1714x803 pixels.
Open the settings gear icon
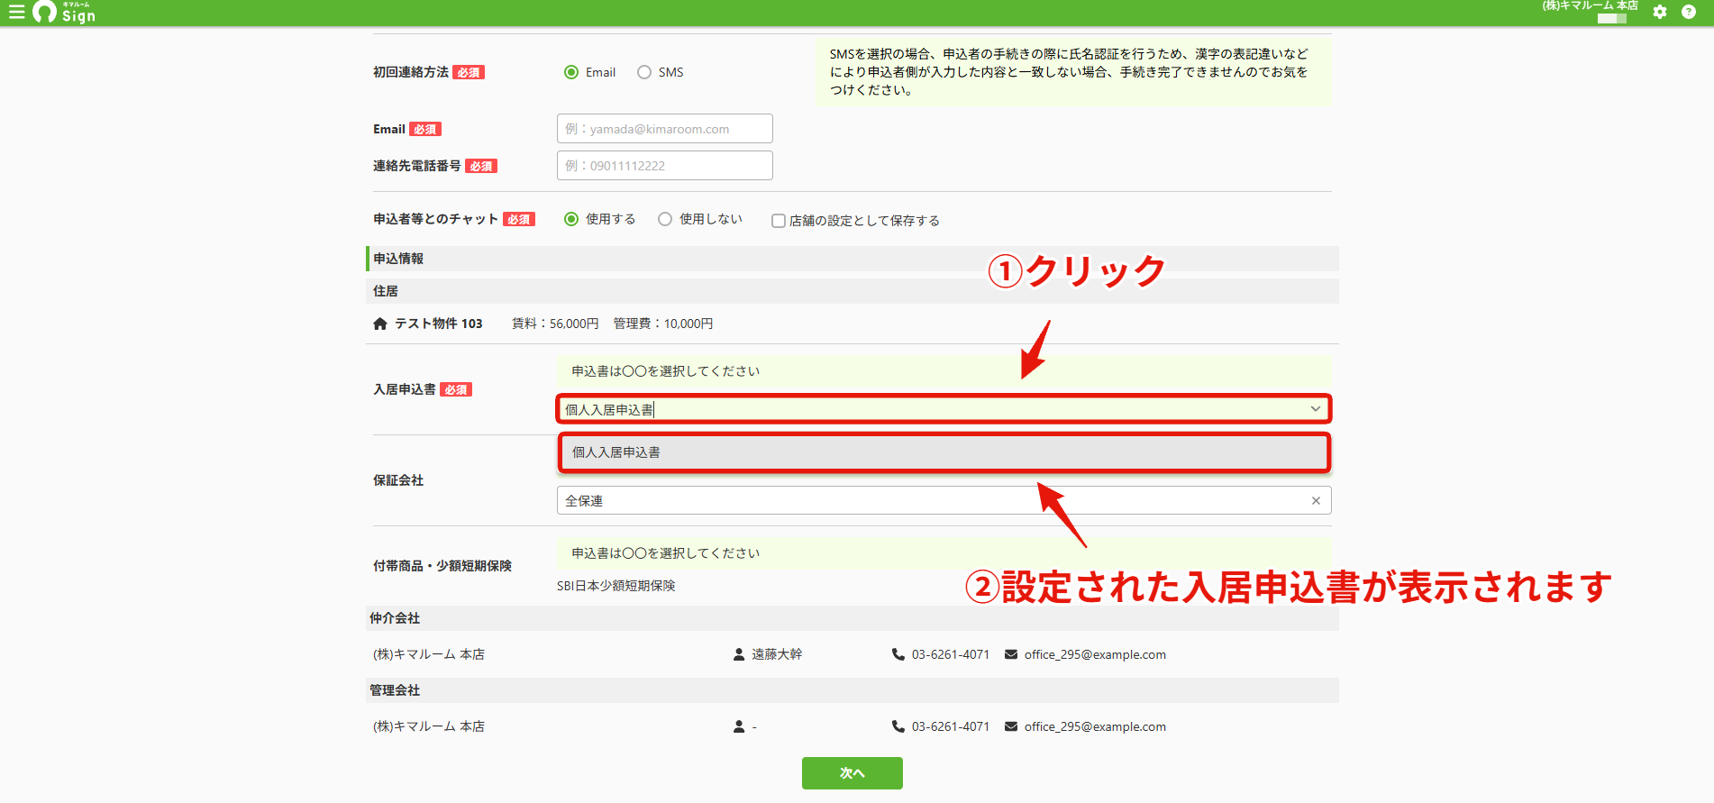(x=1660, y=12)
